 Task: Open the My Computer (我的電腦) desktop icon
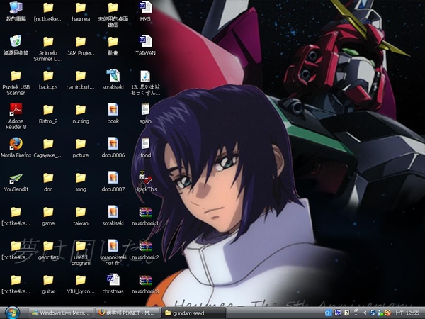pyautogui.click(x=16, y=11)
